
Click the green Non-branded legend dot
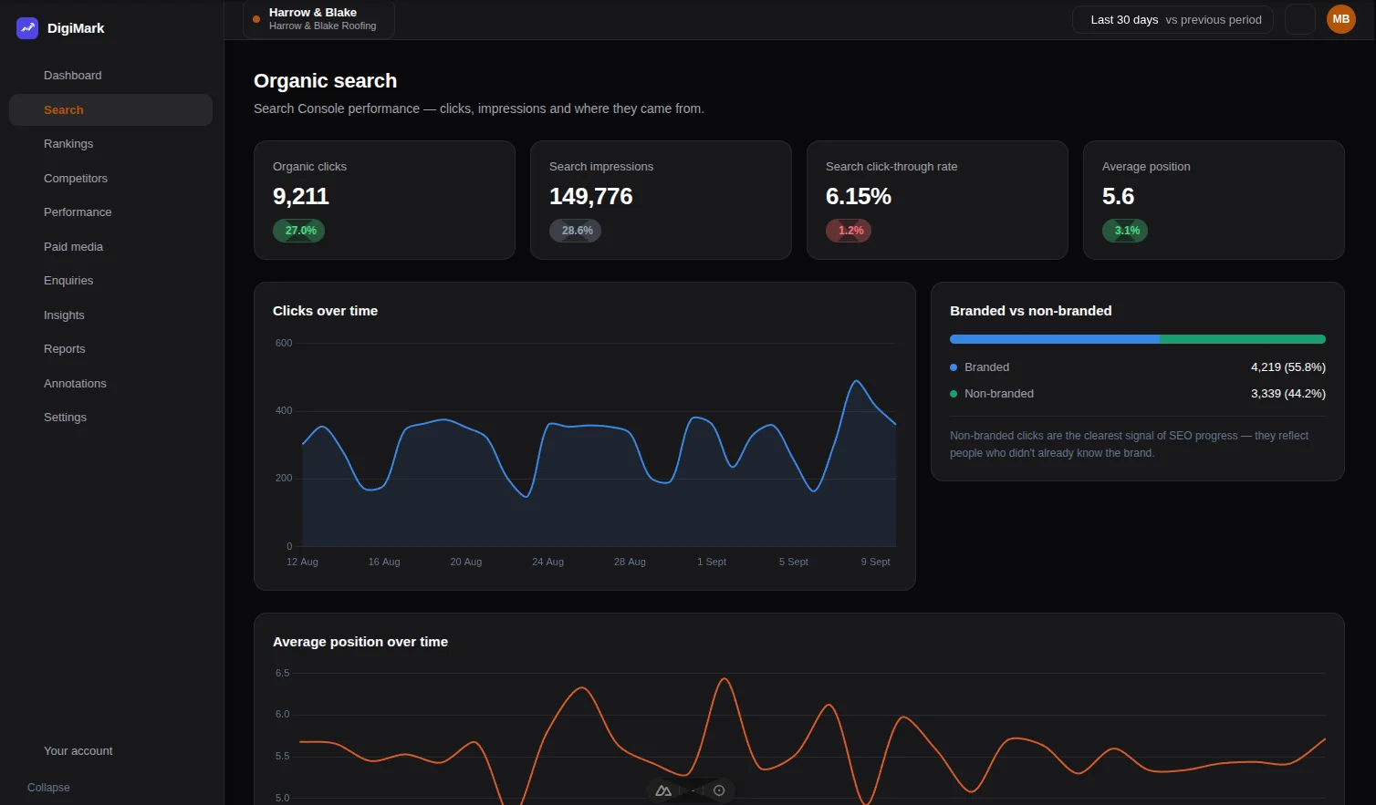[x=954, y=394]
